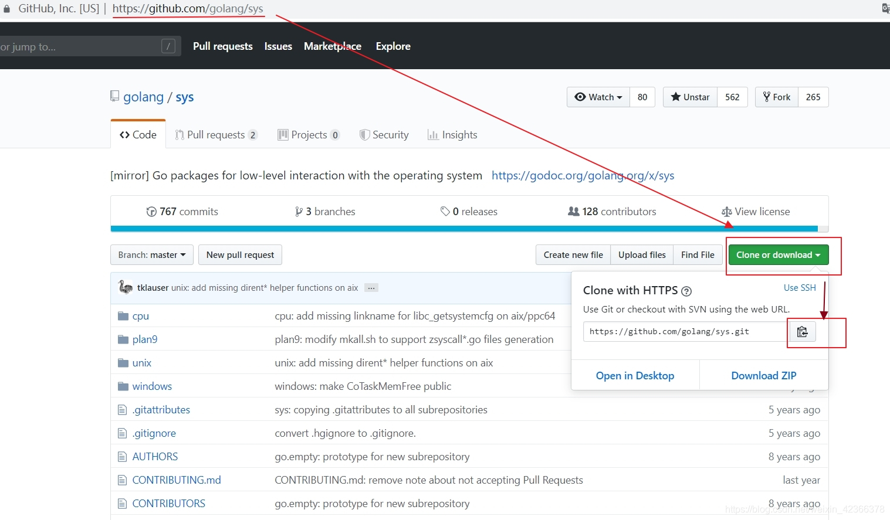Toggle the Clone or download dropdown

pyautogui.click(x=779, y=255)
